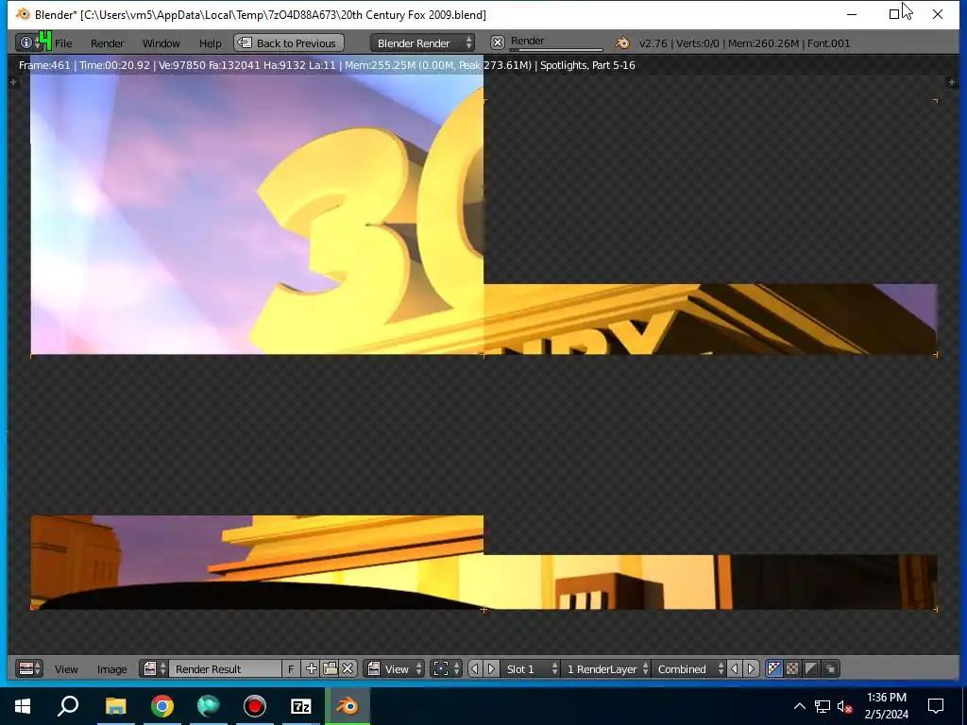Open the red record app in taskbar
The height and width of the screenshot is (725, 967).
click(x=254, y=706)
